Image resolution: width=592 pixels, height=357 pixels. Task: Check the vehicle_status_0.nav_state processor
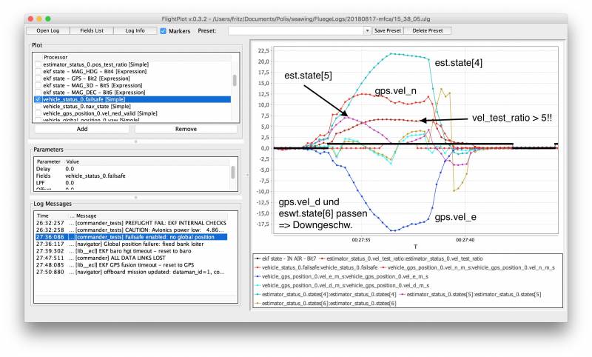point(38,107)
